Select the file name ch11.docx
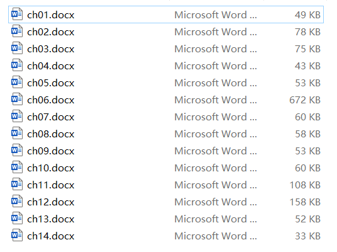The image size is (337, 252). (51, 185)
